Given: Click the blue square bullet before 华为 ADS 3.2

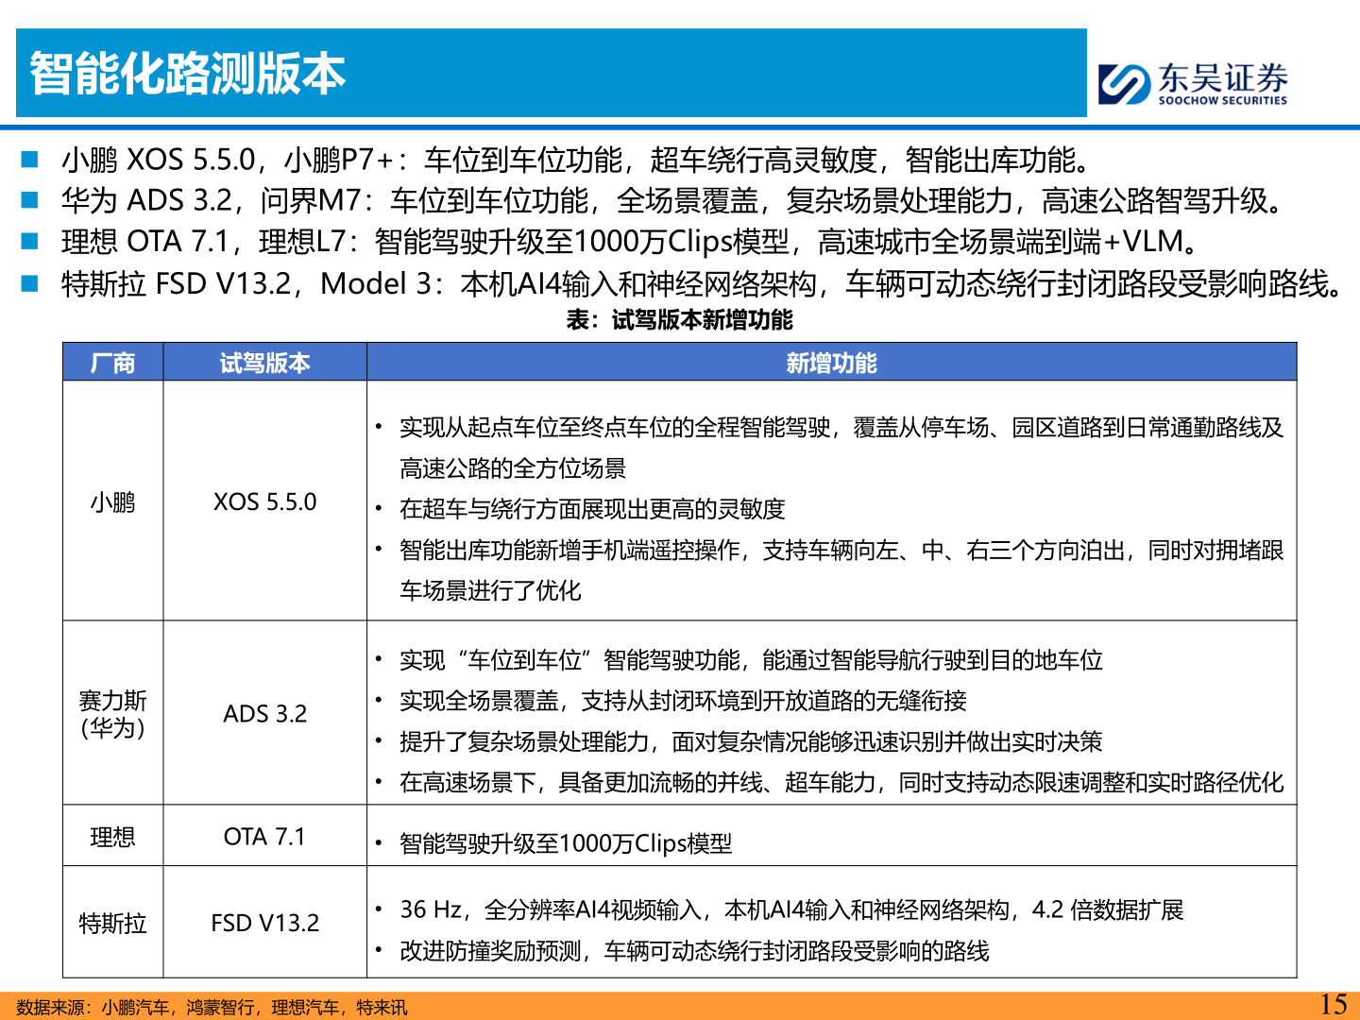Looking at the screenshot, I should point(30,198).
